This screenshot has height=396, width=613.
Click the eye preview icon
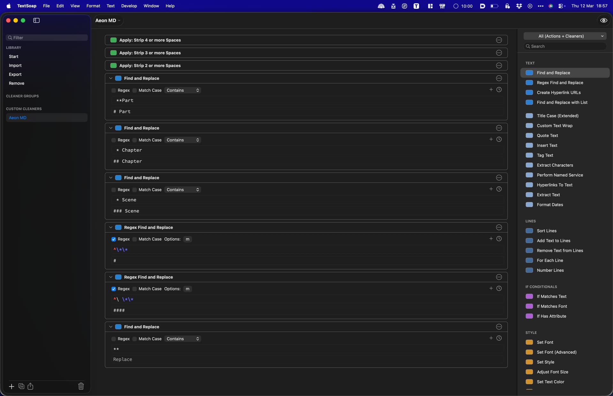click(x=603, y=20)
